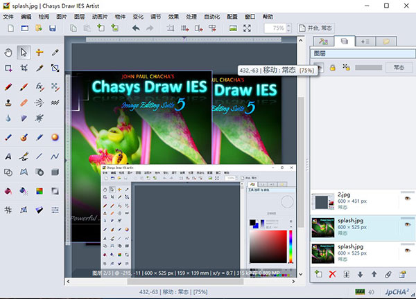This screenshot has width=416, height=299.
Task: Click the zoom 75% input field
Action: click(x=275, y=28)
